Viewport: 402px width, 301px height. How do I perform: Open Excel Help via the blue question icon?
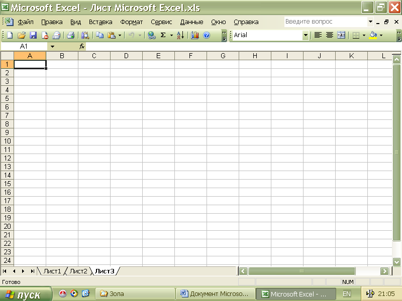tap(207, 35)
